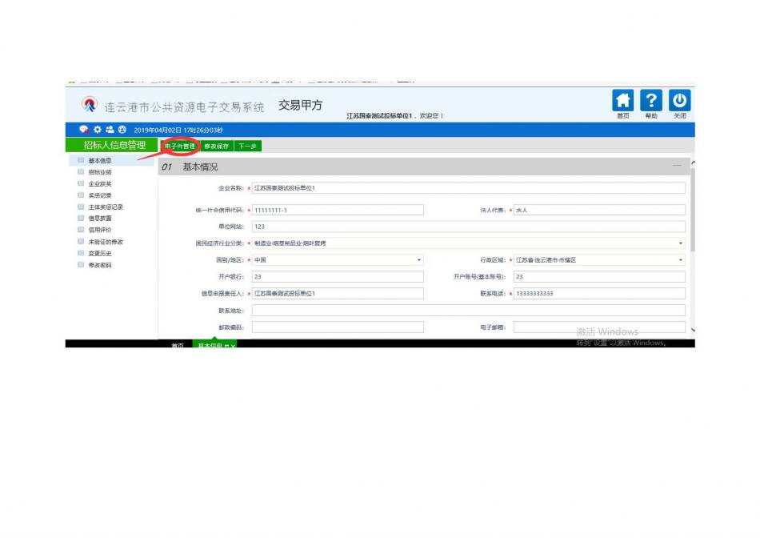Click the users group icon in blue bar

point(109,129)
